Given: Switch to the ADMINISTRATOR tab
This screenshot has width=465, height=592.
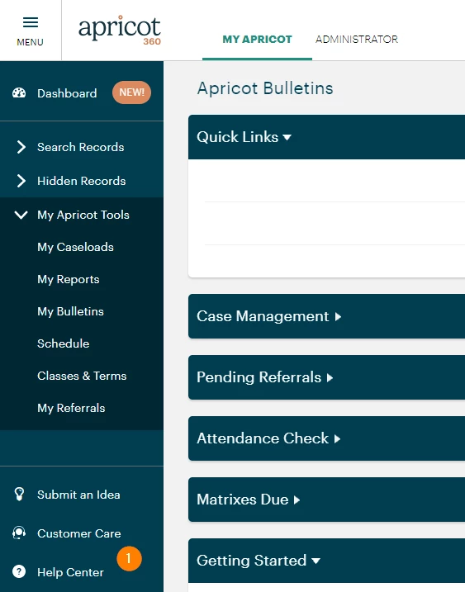Looking at the screenshot, I should (357, 40).
